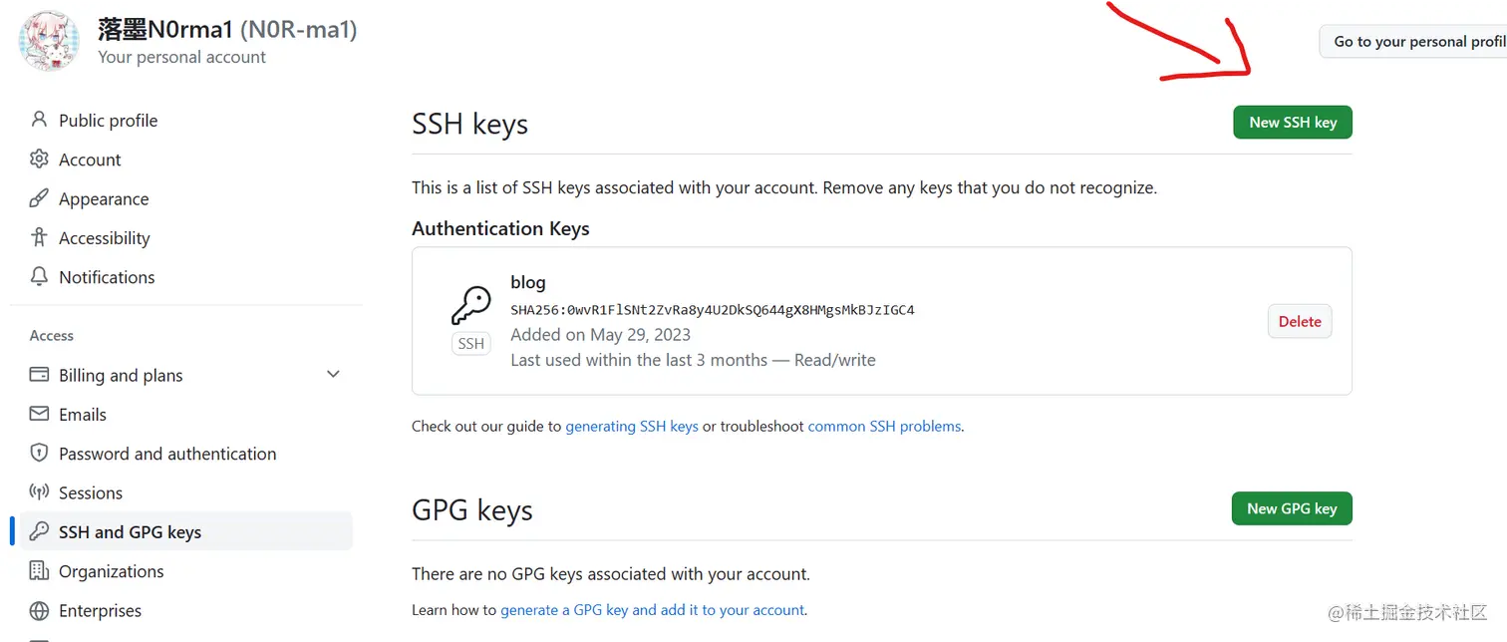Screen dimensions: 1507x642
Task: Click the user avatar thumbnail
Action: (x=49, y=41)
